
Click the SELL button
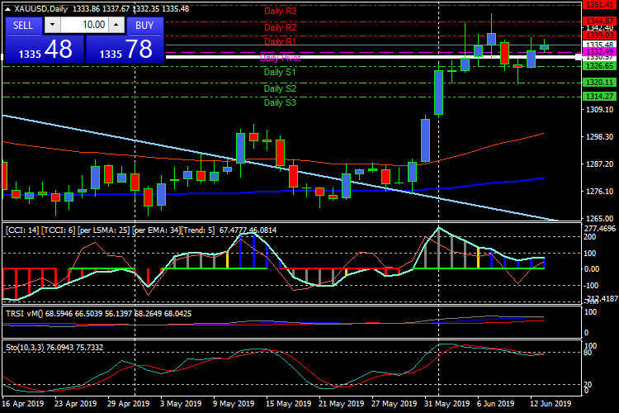click(x=23, y=26)
